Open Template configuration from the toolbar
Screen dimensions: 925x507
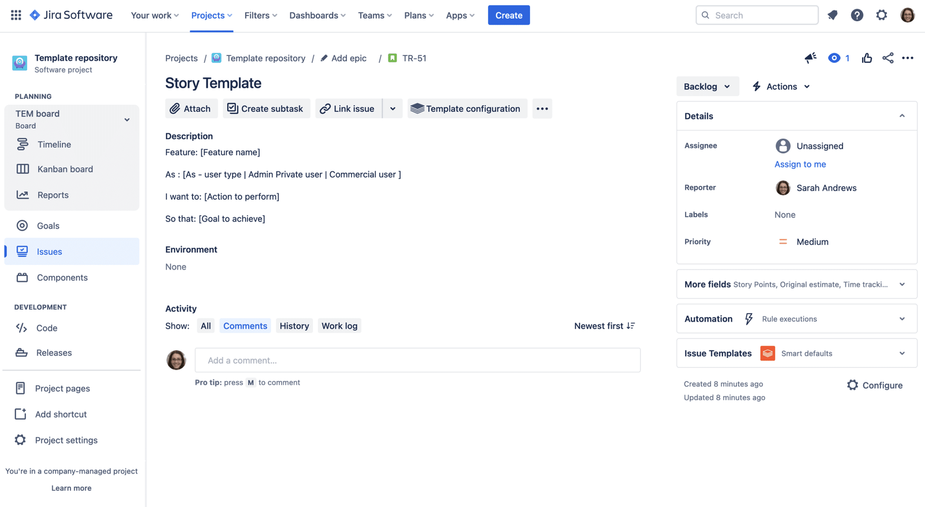[467, 109]
